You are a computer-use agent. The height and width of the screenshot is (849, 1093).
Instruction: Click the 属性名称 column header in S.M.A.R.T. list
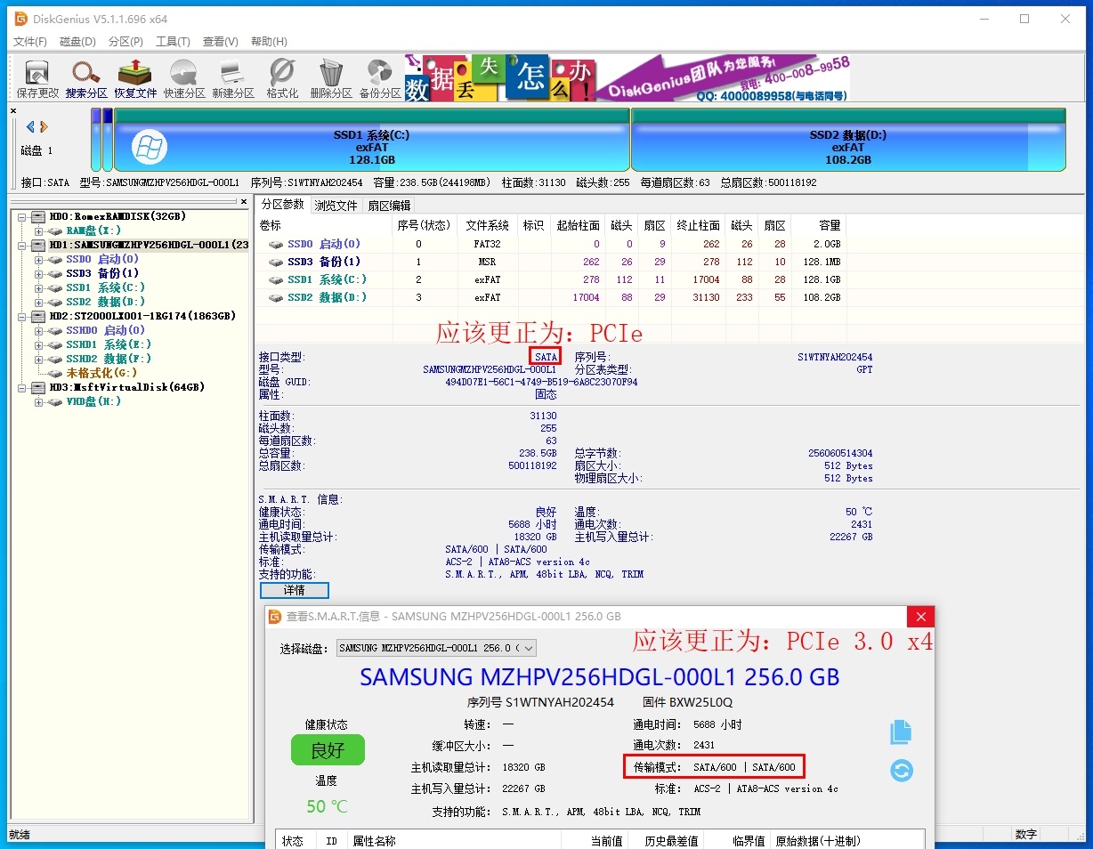pyautogui.click(x=454, y=841)
